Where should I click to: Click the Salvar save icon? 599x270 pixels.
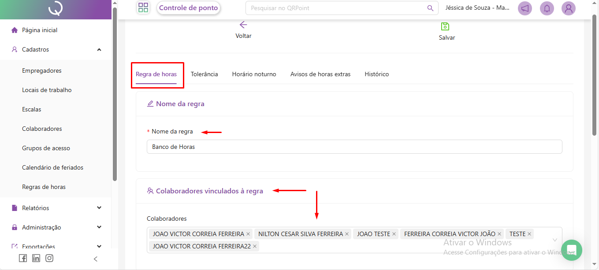(445, 26)
